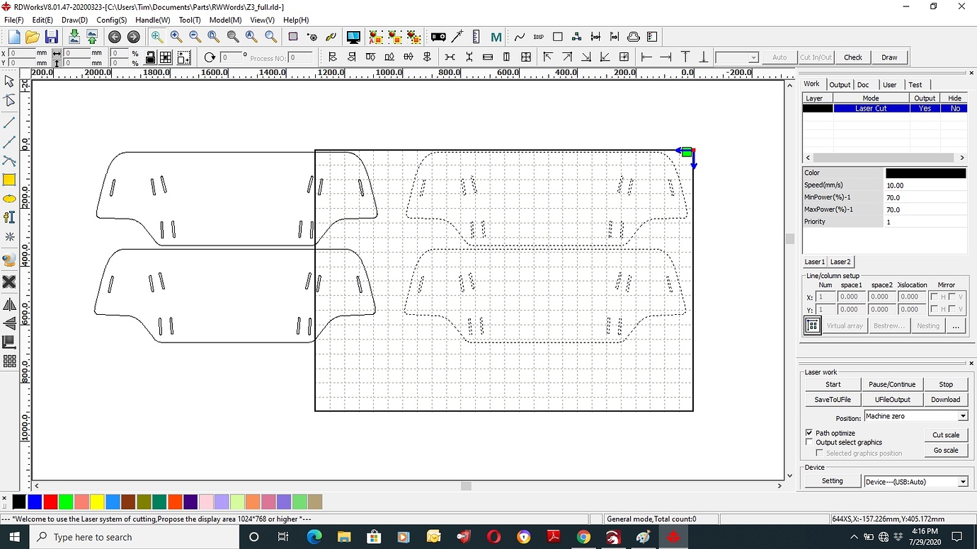Toggle the Path optimize checkbox
This screenshot has height=549, width=977.
(809, 433)
